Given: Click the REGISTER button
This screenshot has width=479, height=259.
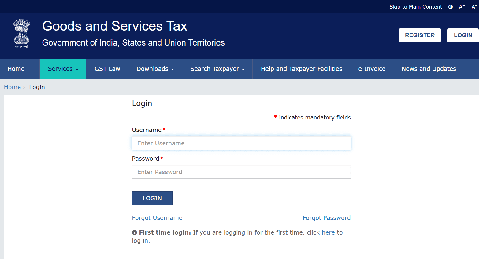Looking at the screenshot, I should click(x=420, y=35).
